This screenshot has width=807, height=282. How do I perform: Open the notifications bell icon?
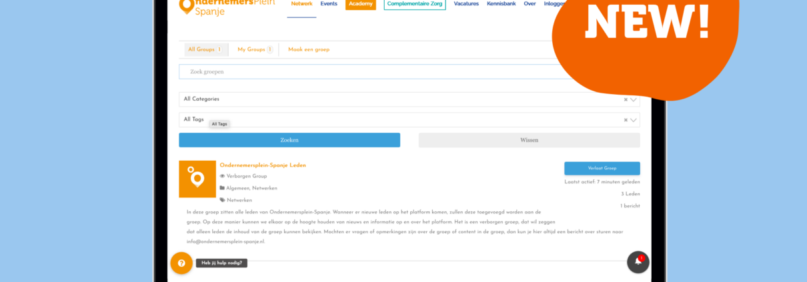[638, 262]
